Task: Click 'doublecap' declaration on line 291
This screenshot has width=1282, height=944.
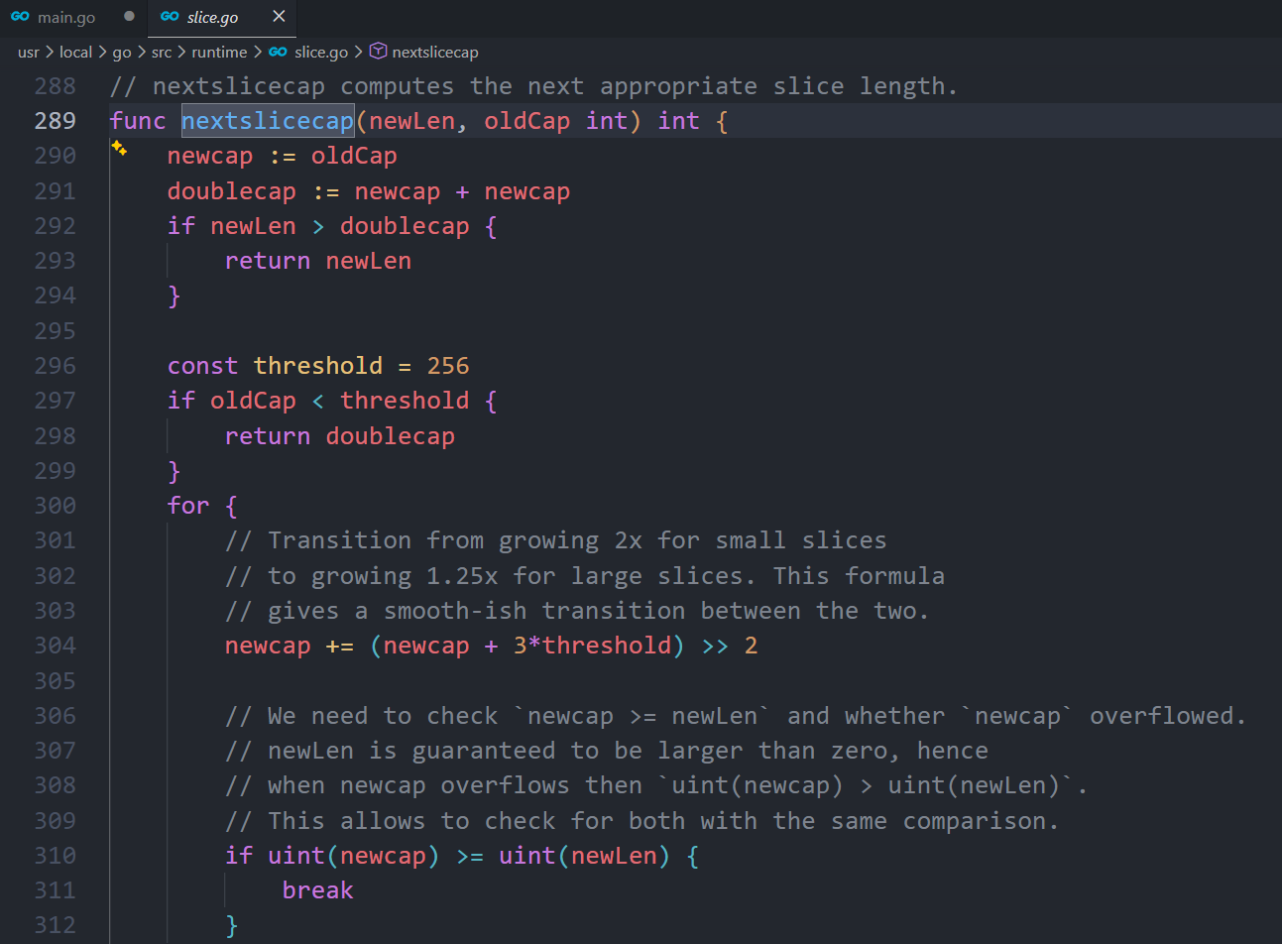Action: 231,191
